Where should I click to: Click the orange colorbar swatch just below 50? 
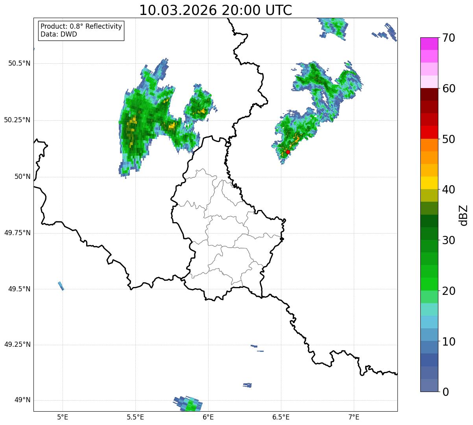[x=429, y=145]
